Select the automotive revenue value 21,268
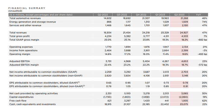 184,18
